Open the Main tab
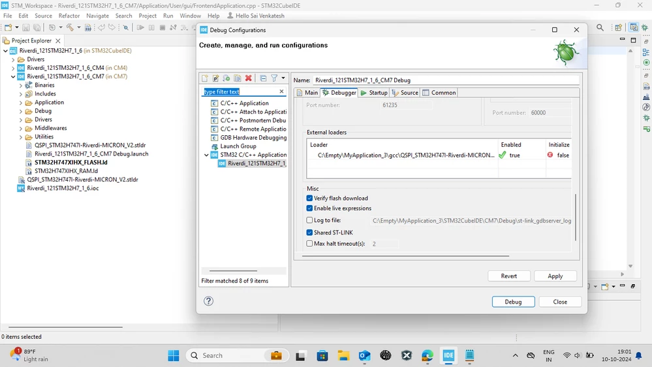652x367 pixels. tap(307, 92)
